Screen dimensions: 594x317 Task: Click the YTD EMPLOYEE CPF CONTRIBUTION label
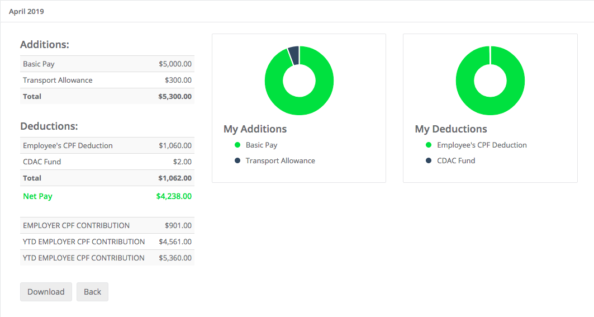(x=84, y=258)
